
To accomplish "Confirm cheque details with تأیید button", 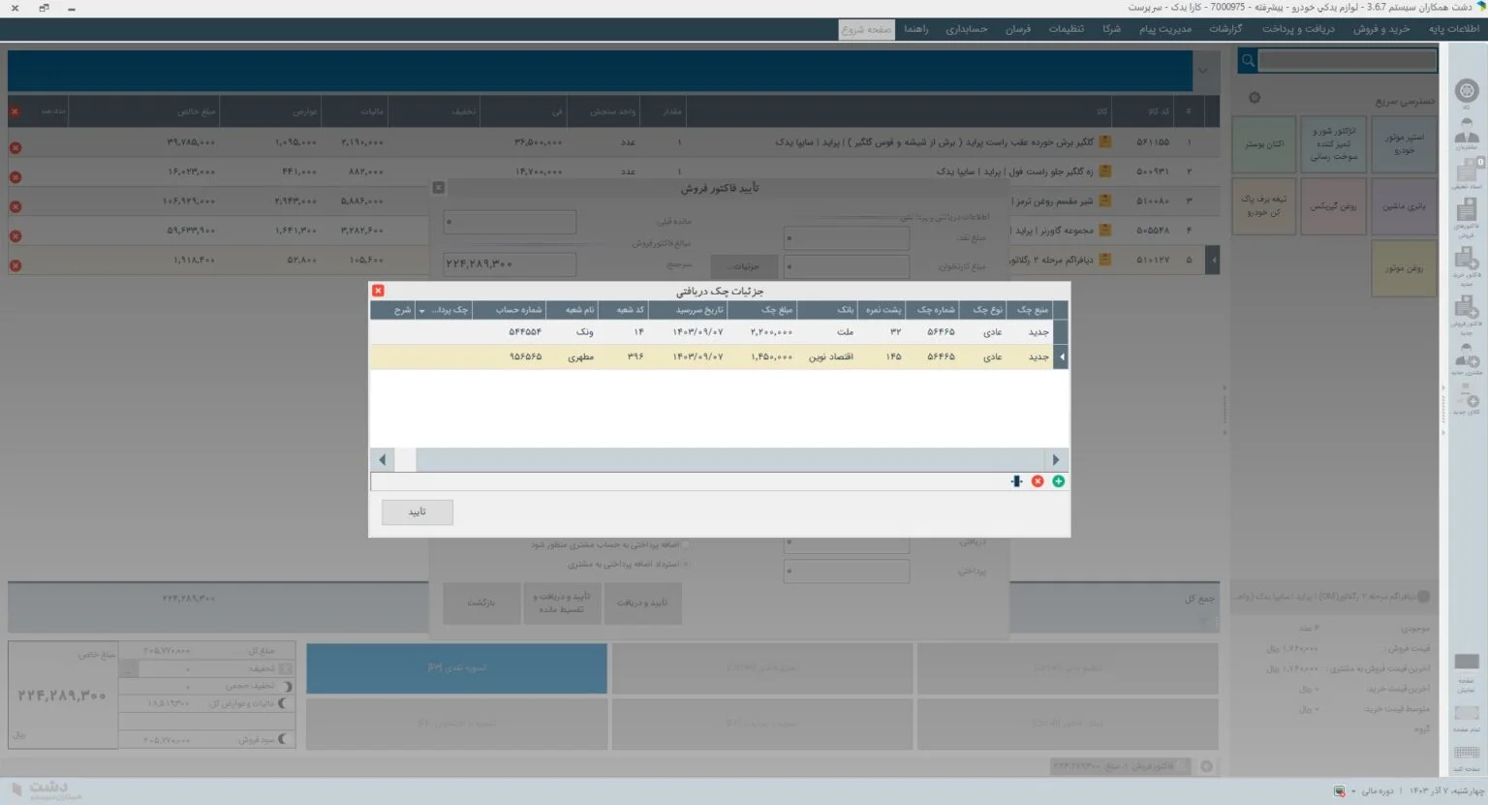I will 418,512.
